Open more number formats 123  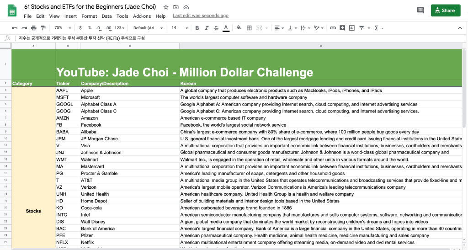pos(119,28)
